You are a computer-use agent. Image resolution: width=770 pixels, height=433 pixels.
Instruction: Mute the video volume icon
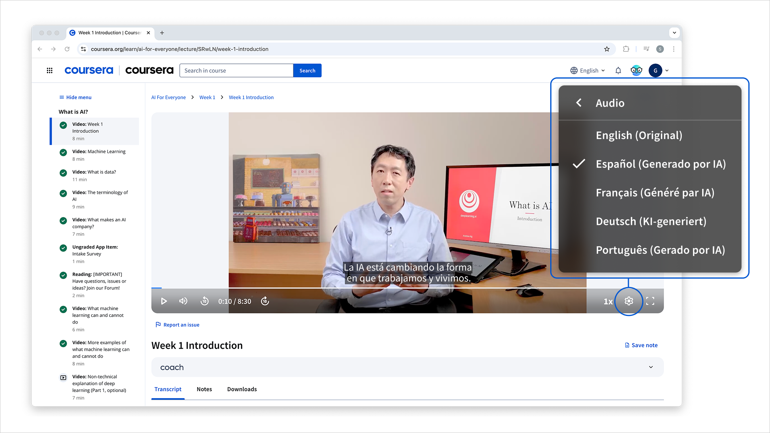(x=183, y=301)
